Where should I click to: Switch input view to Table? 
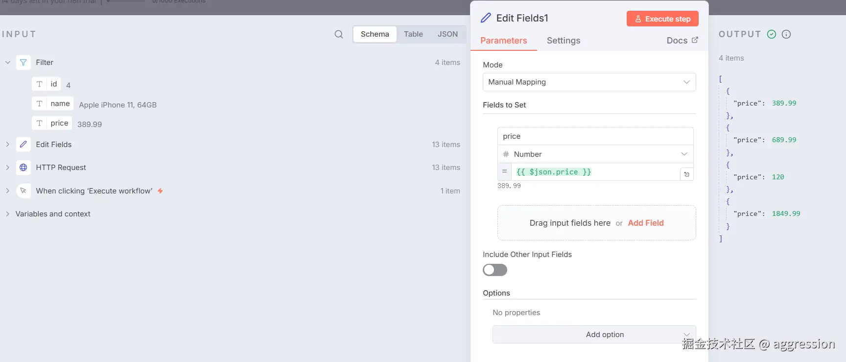coord(413,34)
